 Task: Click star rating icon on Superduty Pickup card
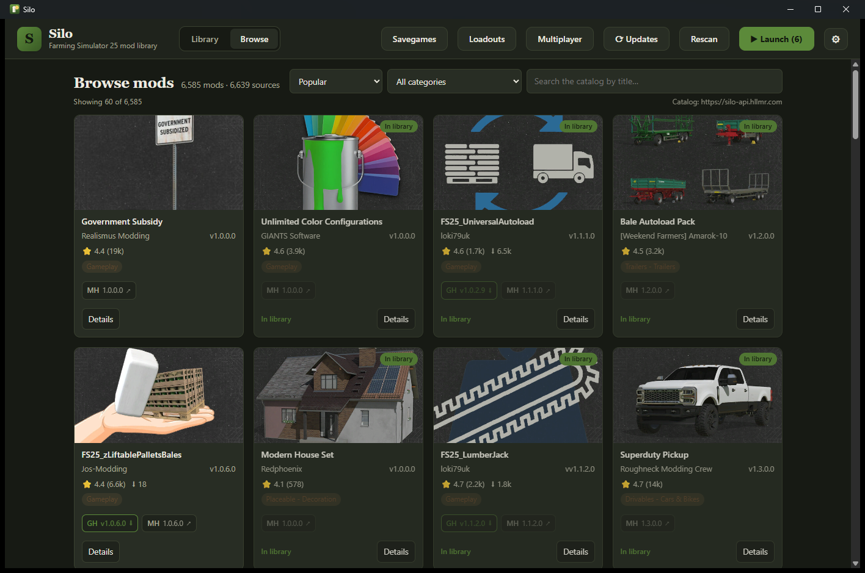[x=626, y=484]
